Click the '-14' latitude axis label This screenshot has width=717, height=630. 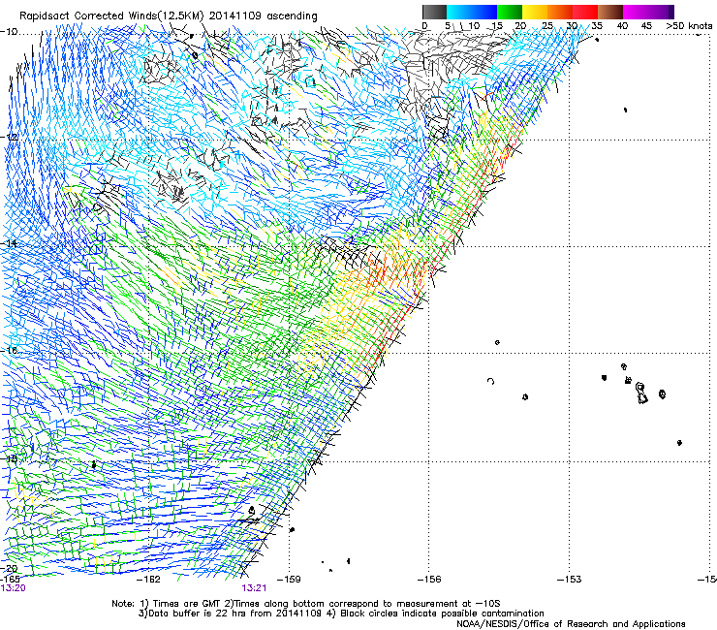(x=9, y=243)
